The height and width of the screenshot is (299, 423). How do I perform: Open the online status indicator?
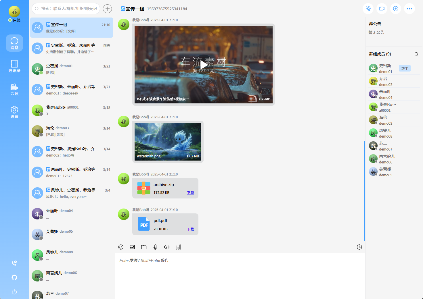point(14,20)
